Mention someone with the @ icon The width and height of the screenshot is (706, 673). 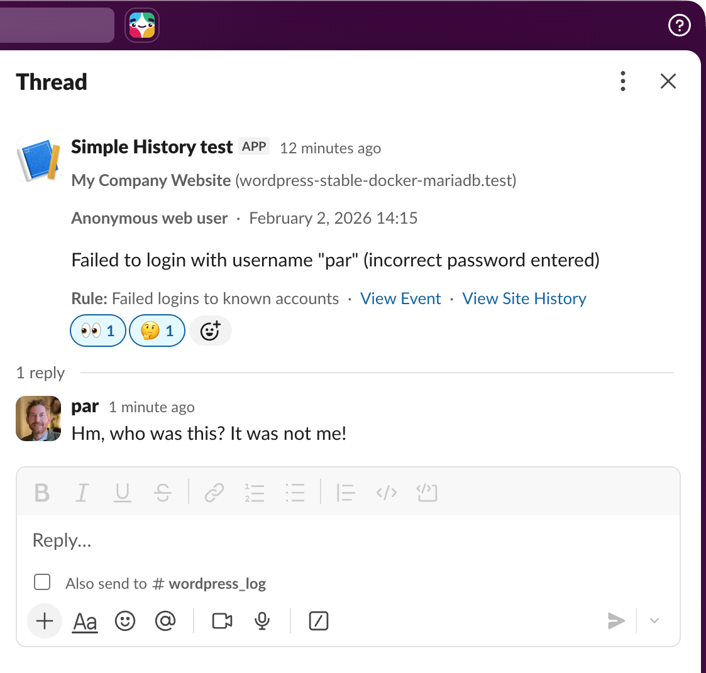pyautogui.click(x=166, y=621)
